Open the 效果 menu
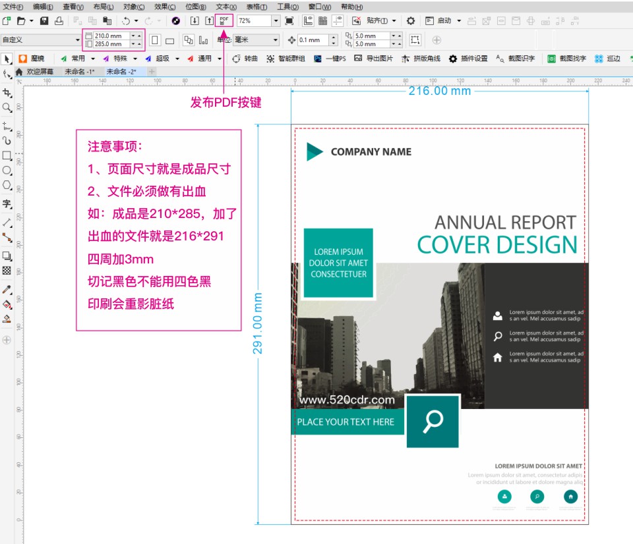The image size is (633, 544). (x=165, y=7)
